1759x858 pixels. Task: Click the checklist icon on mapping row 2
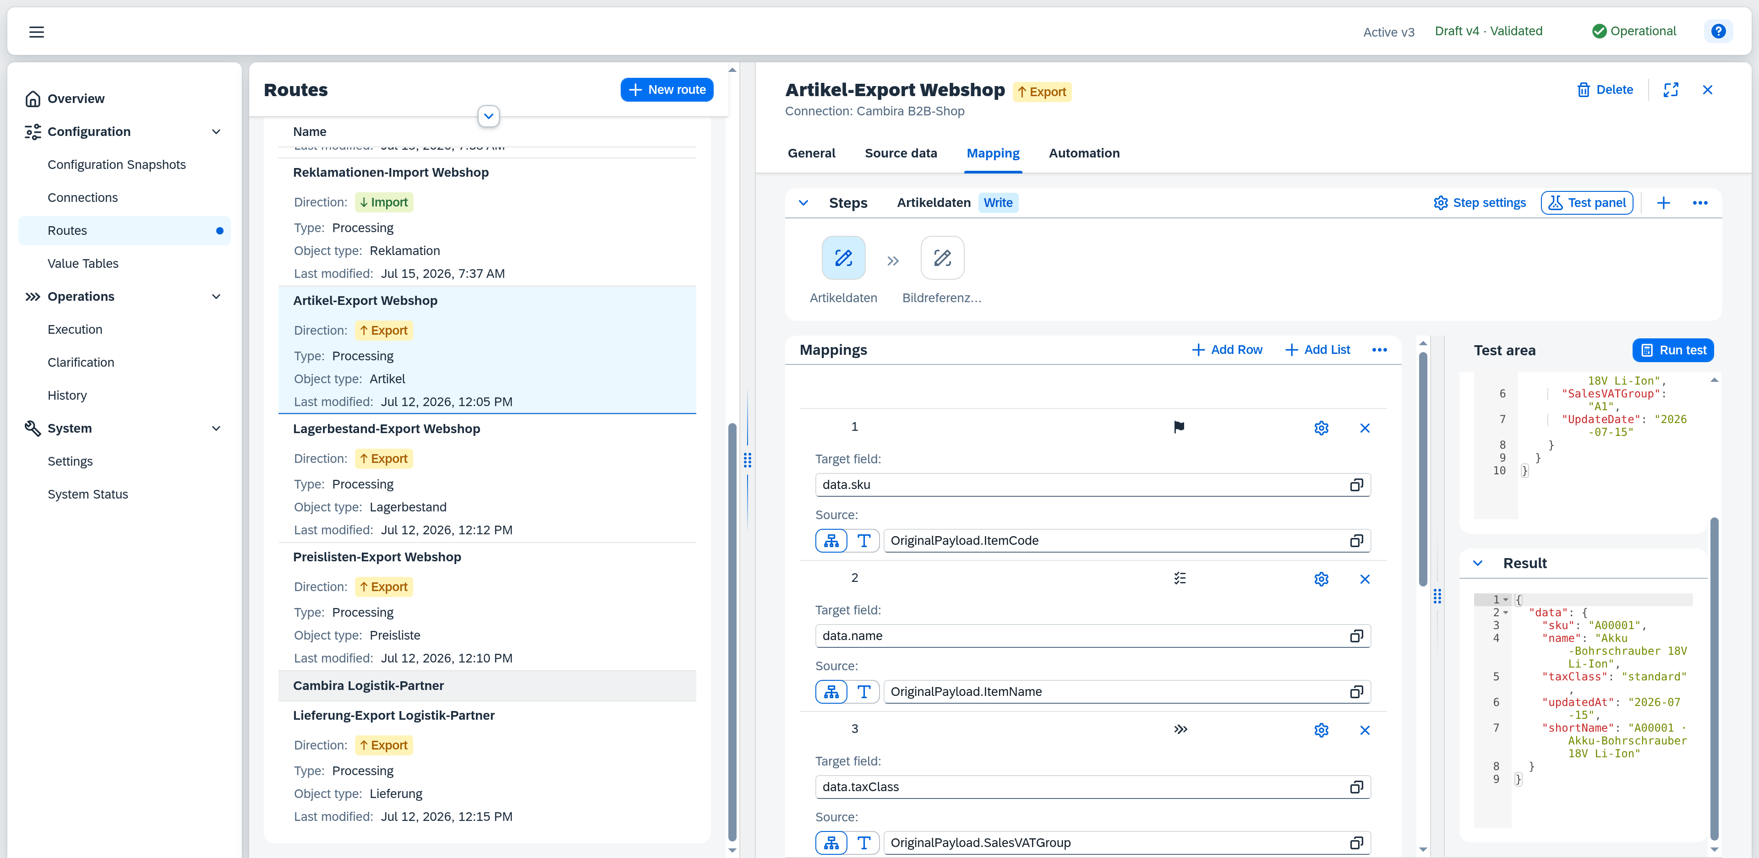[x=1179, y=578]
